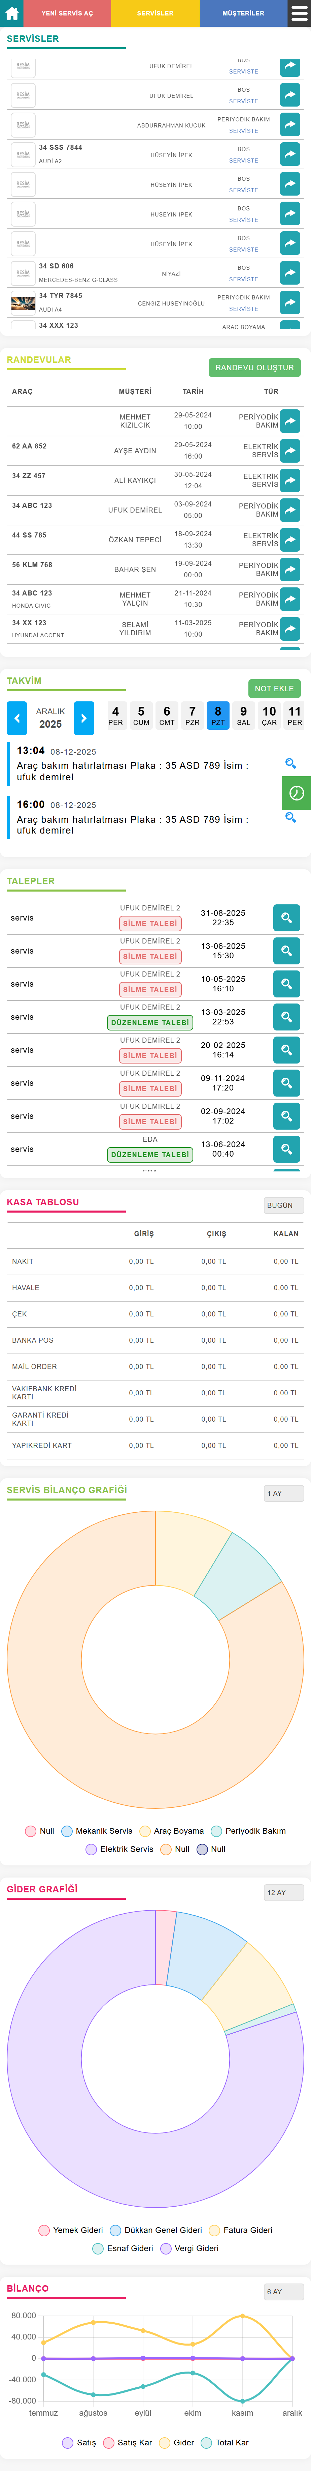Open the BUGÜN period dropdown

pyautogui.click(x=283, y=1205)
